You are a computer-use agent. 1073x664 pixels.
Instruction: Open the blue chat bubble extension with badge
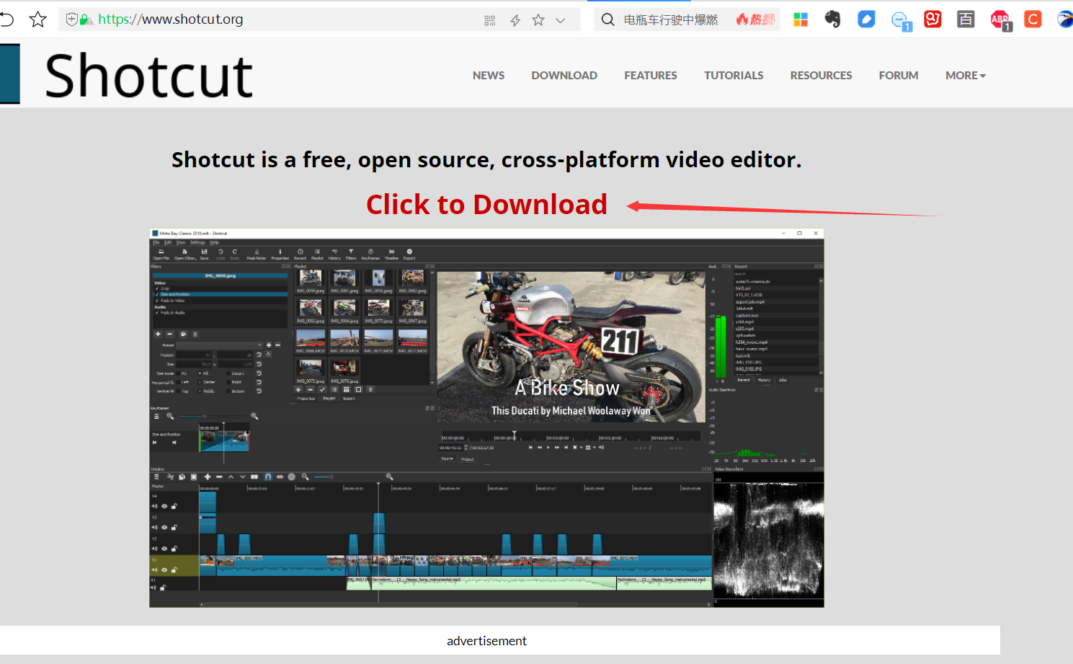pos(901,21)
